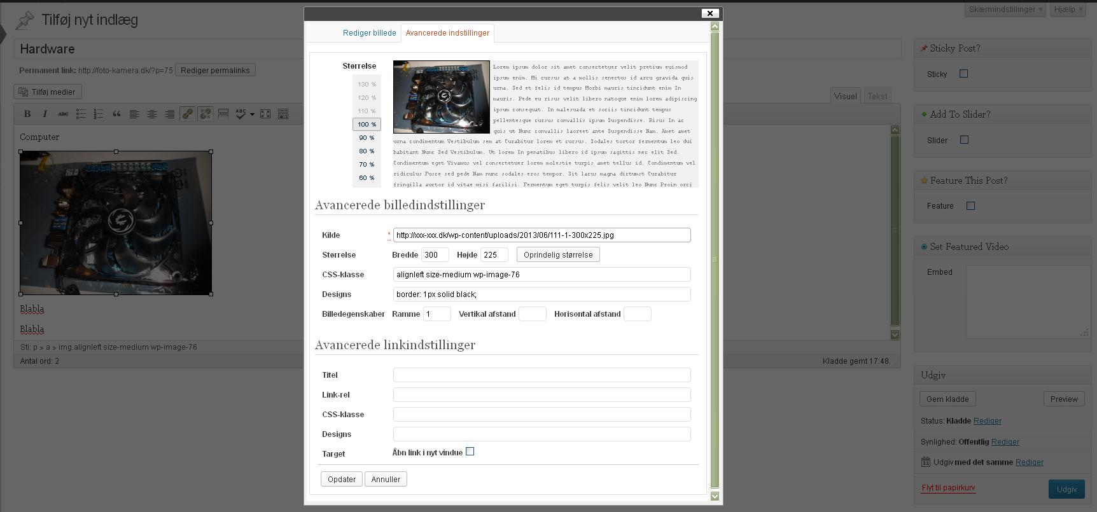Expand the Skærmindstillinger dropdown
Viewport: 1097px width, 512px height.
tap(1005, 10)
